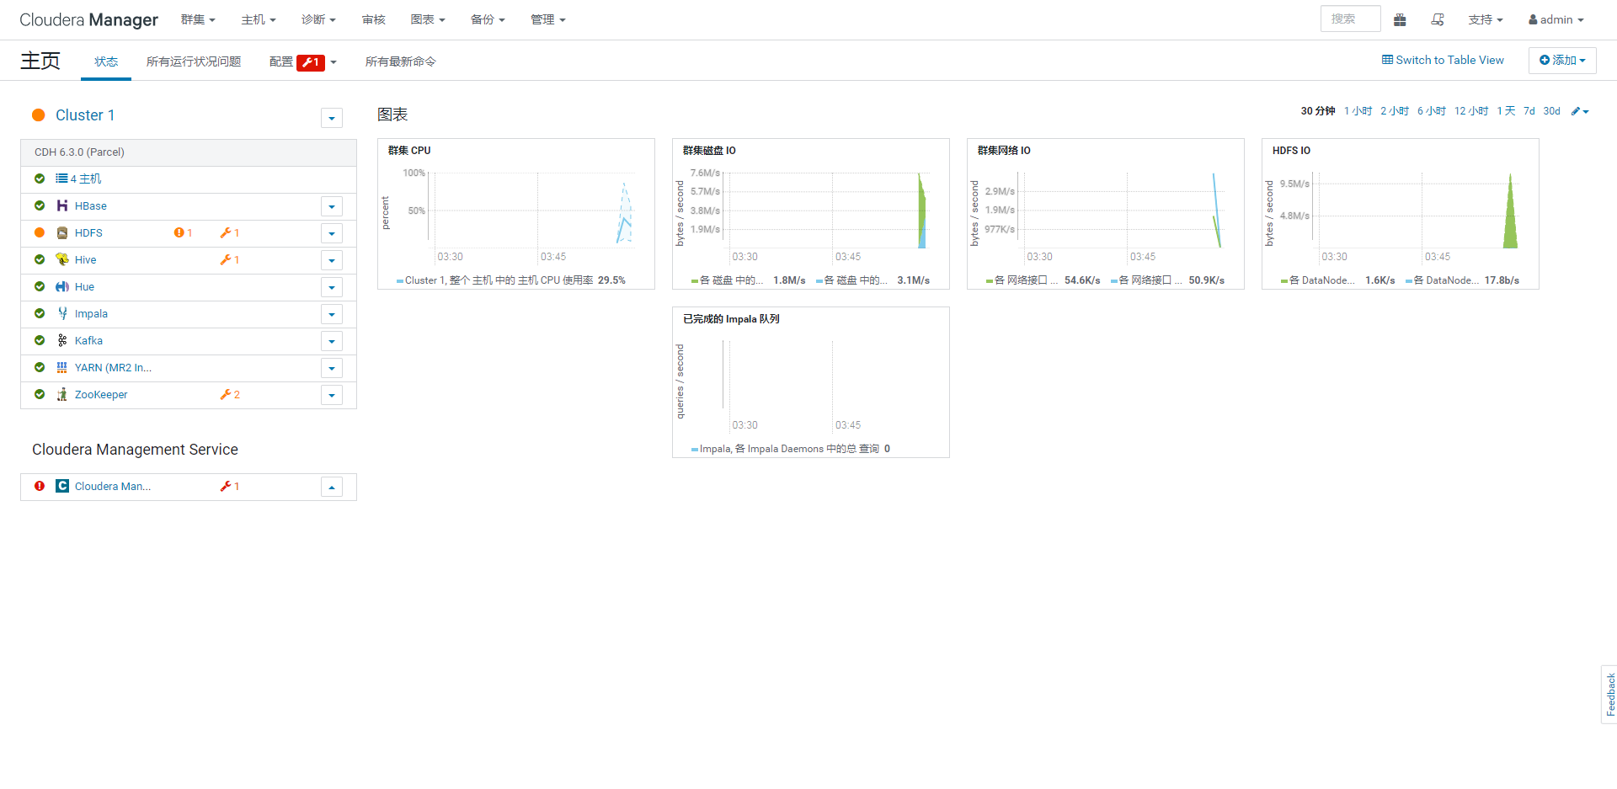Open the running commands icon in header
1617x789 pixels.
[x=1438, y=19]
